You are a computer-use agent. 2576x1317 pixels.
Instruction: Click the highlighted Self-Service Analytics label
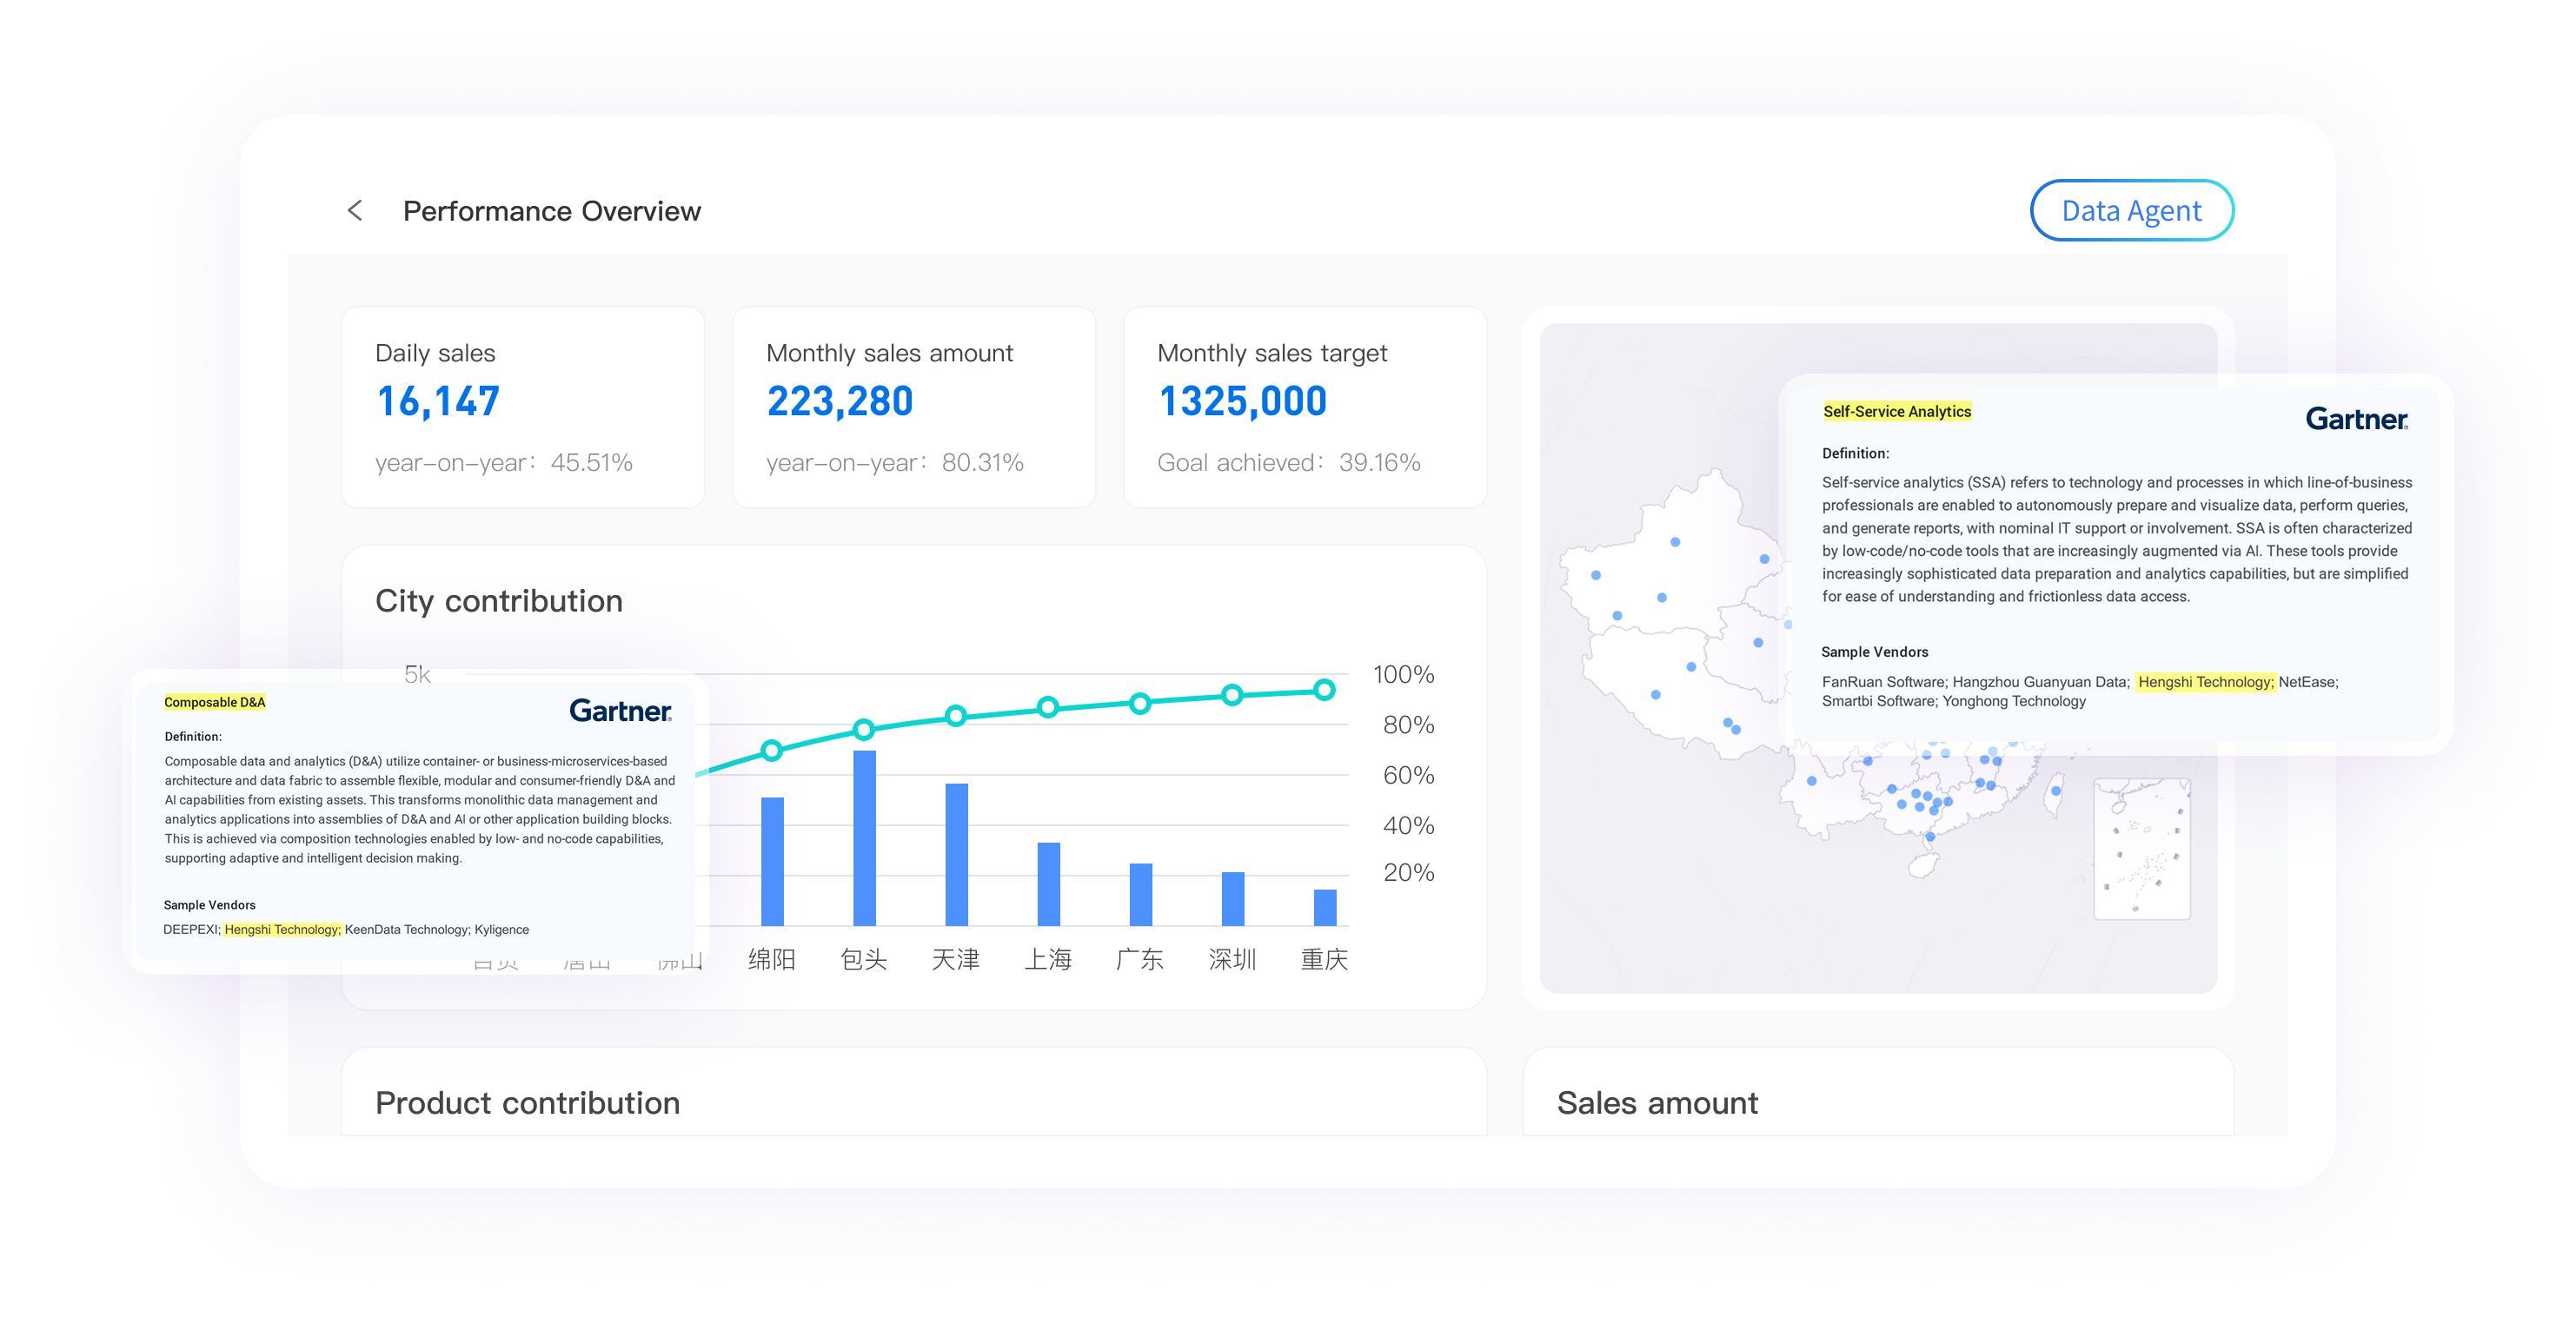click(1898, 411)
